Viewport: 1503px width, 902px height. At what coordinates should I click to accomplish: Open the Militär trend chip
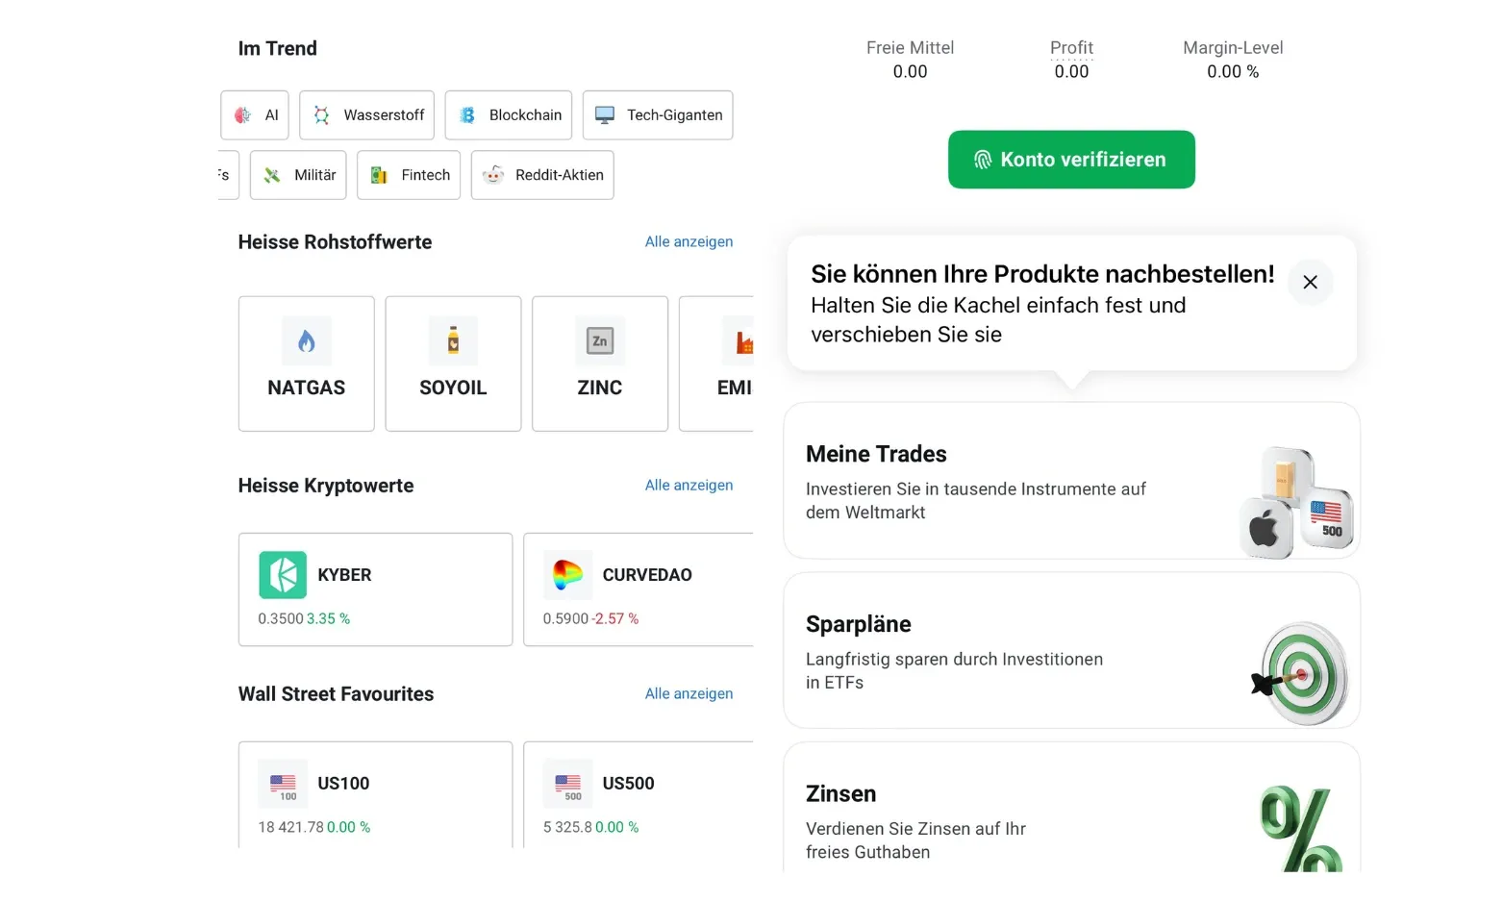tap(298, 175)
